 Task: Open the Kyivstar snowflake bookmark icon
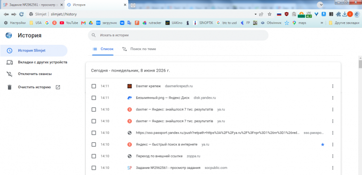coord(287,23)
